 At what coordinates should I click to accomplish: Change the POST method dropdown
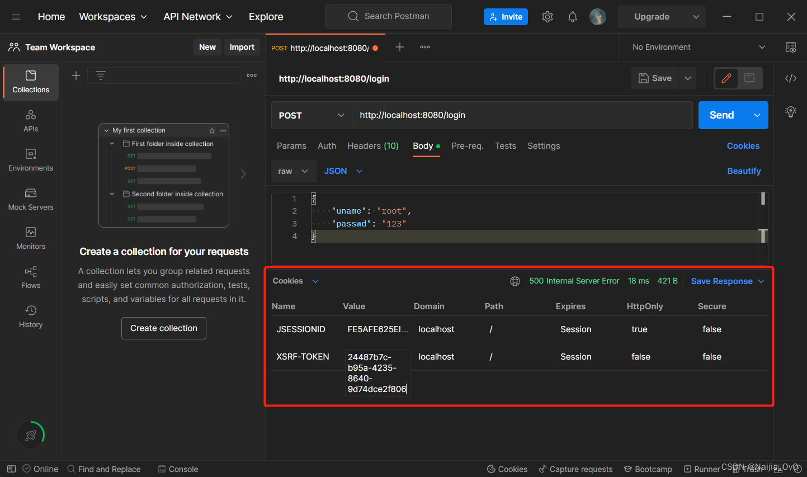point(312,115)
